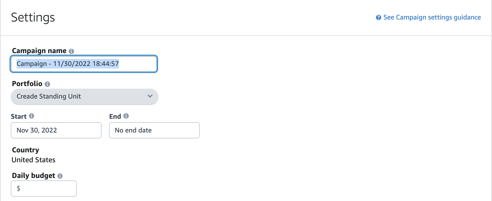Screen dimensions: 492x201
Task: Open the Daily budget info icon
Action: pos(60,175)
